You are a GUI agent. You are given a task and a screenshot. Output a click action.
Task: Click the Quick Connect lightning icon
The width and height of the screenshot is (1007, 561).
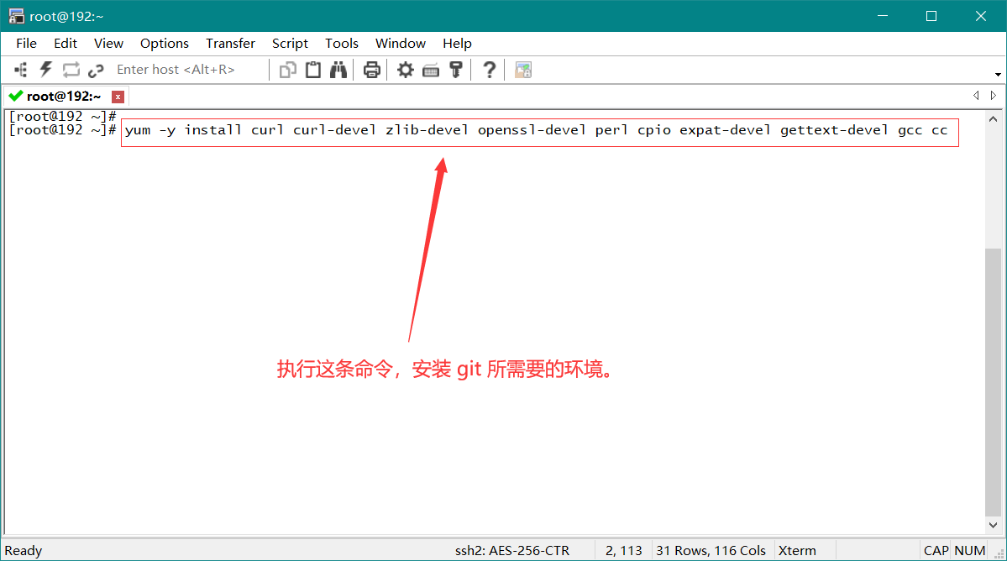pyautogui.click(x=46, y=70)
